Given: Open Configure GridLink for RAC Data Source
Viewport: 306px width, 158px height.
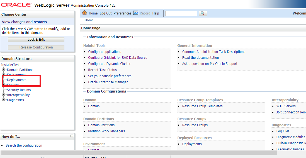Looking at the screenshot, I should 118,57.
